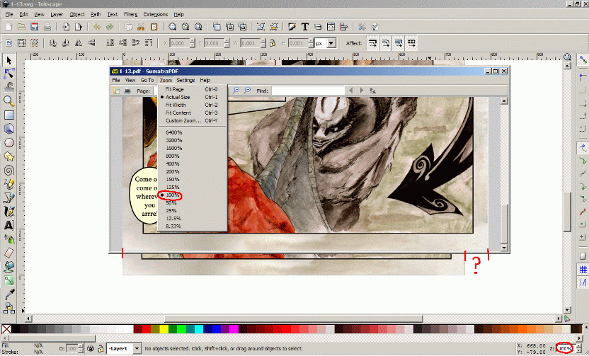589x356 pixels.
Task: Select the 3D Box tool
Action: (x=9, y=129)
